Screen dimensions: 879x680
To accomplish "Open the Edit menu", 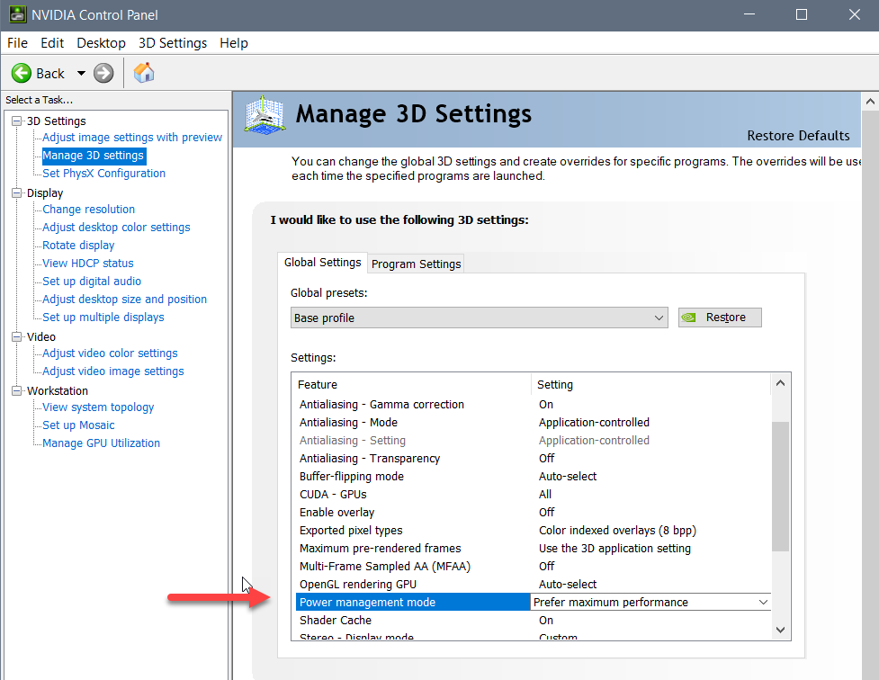I will point(52,43).
